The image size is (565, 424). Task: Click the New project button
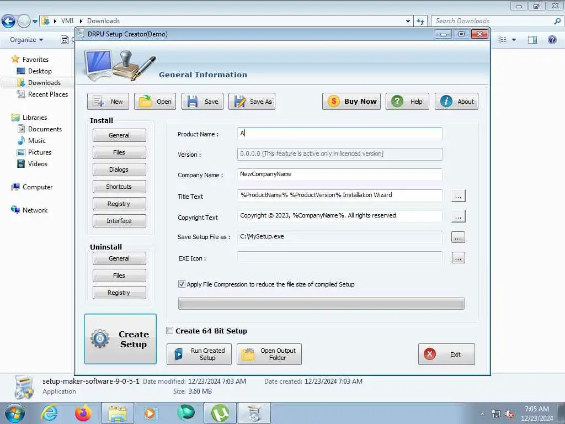tap(108, 102)
